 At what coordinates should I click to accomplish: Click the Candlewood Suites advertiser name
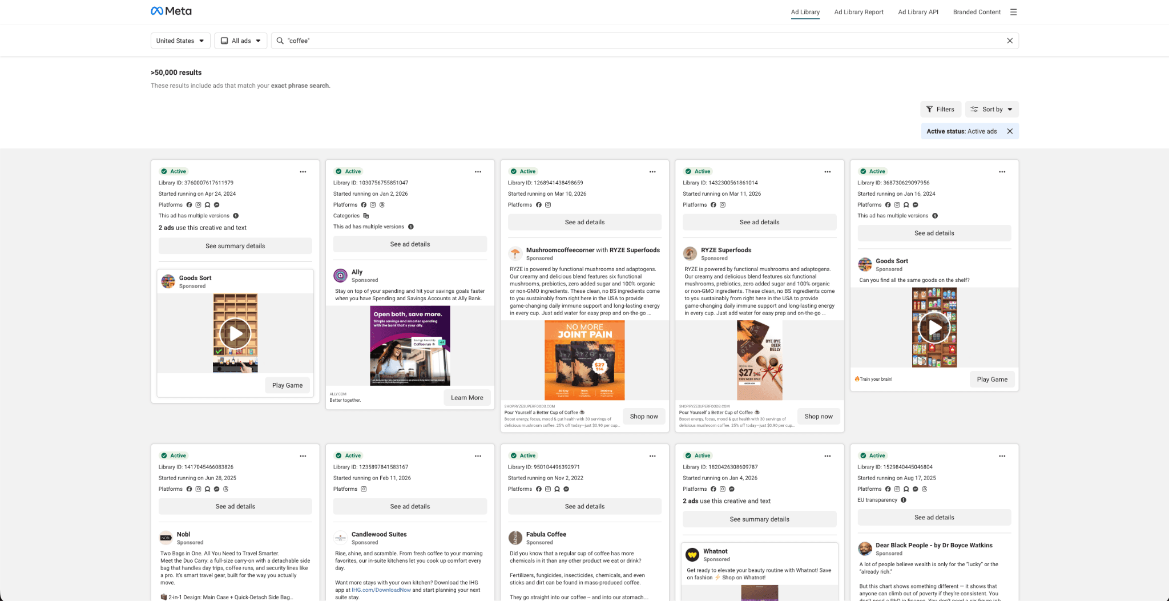379,534
